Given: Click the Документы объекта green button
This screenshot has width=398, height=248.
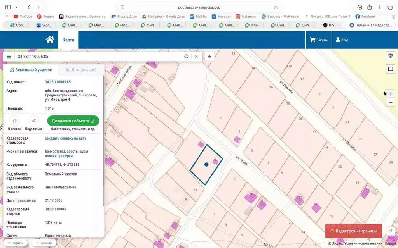Looking at the screenshot, I should point(73,121).
